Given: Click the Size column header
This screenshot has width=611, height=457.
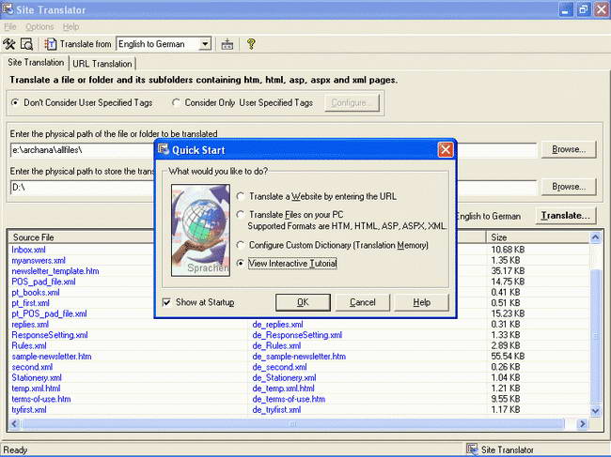Looking at the screenshot, I should coord(538,237).
